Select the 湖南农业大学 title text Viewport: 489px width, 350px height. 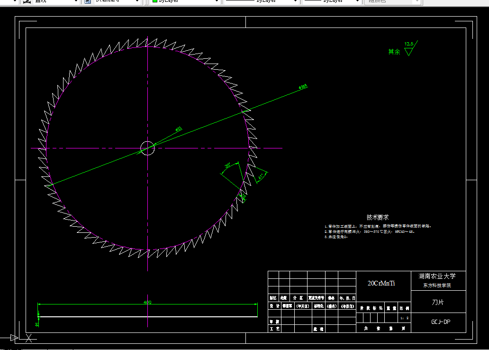click(437, 276)
